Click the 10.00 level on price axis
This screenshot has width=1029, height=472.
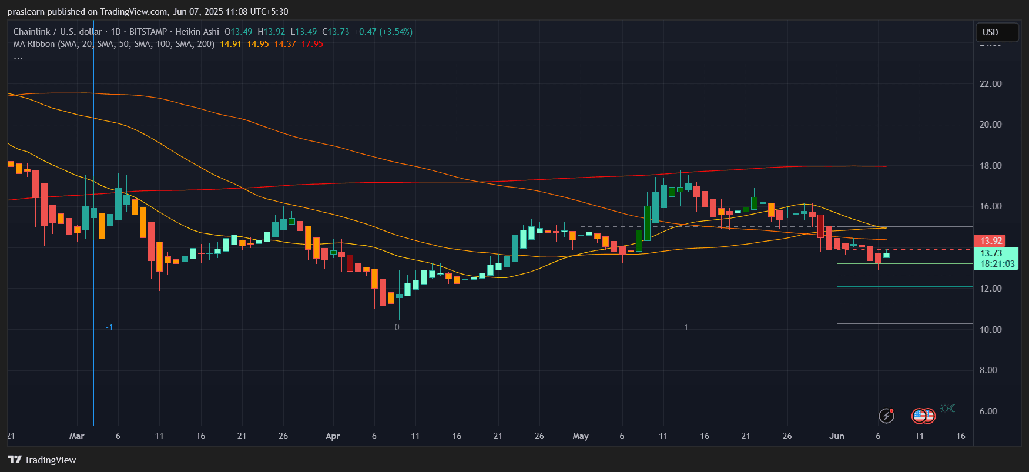[x=990, y=330]
